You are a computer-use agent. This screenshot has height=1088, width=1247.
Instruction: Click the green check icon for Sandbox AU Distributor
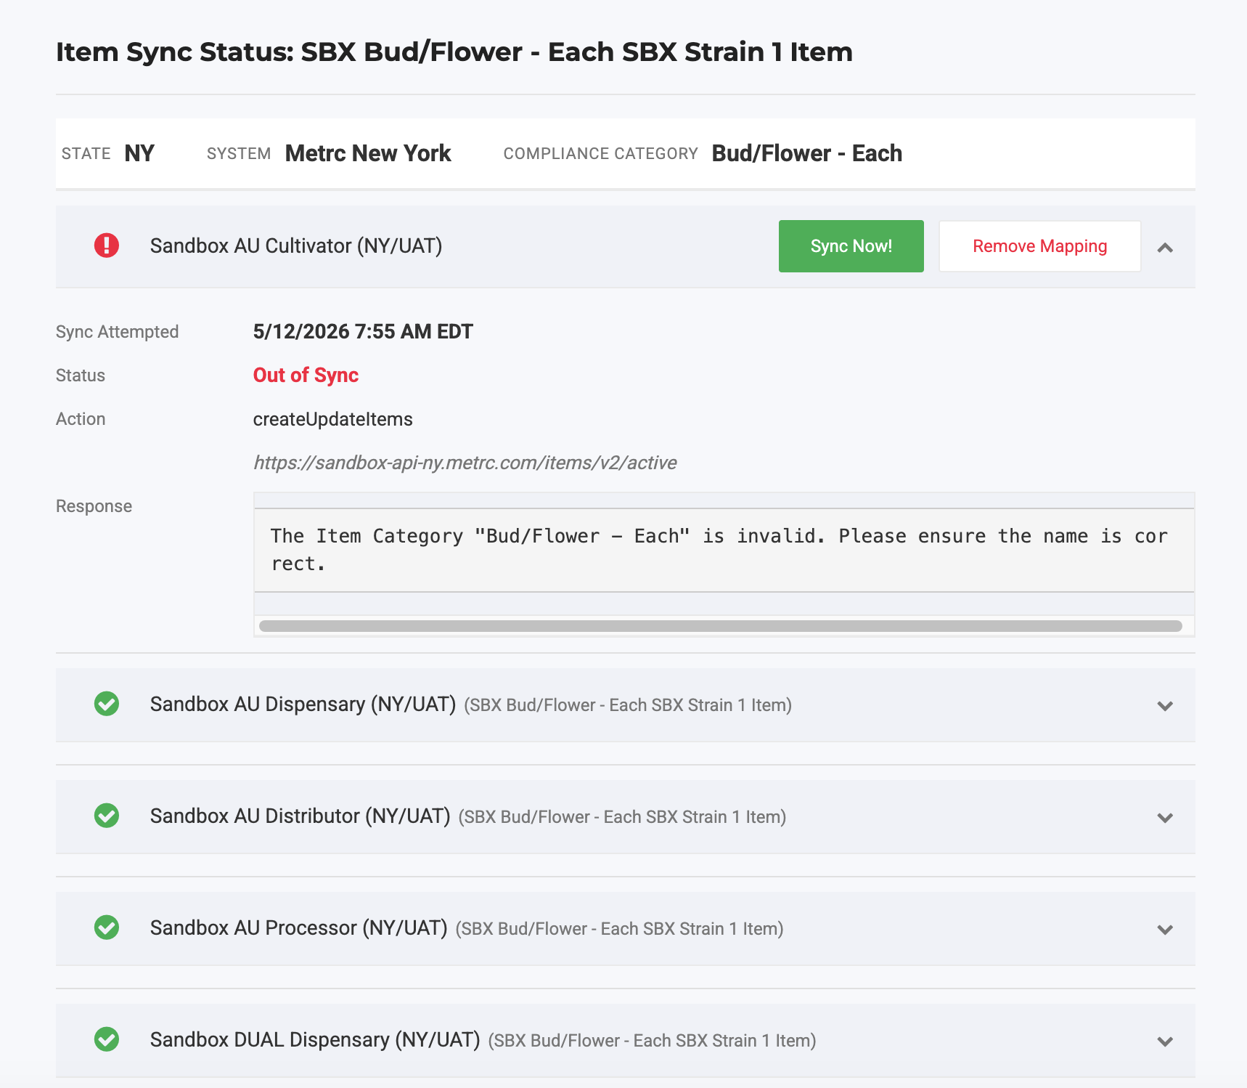click(x=107, y=816)
